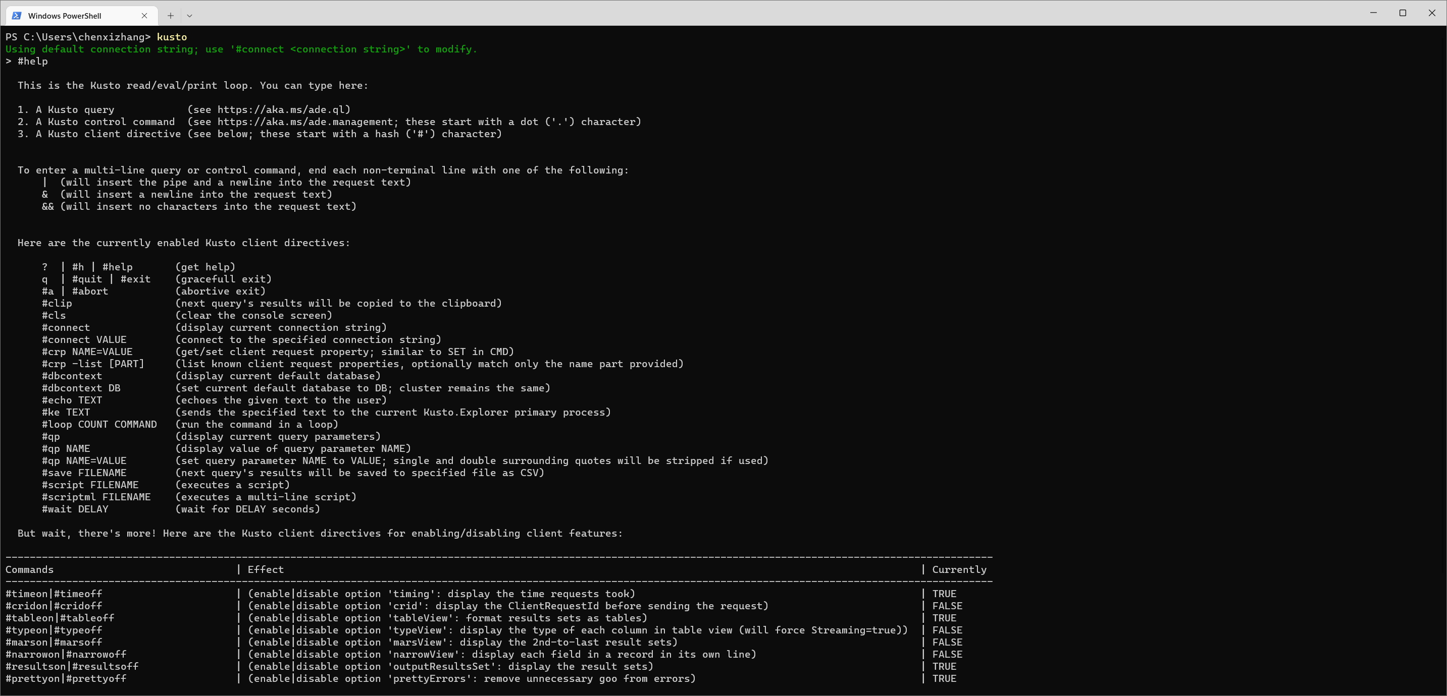The image size is (1447, 696).
Task: Click '#resultson|#resultsoff' command cell
Action: (72, 667)
